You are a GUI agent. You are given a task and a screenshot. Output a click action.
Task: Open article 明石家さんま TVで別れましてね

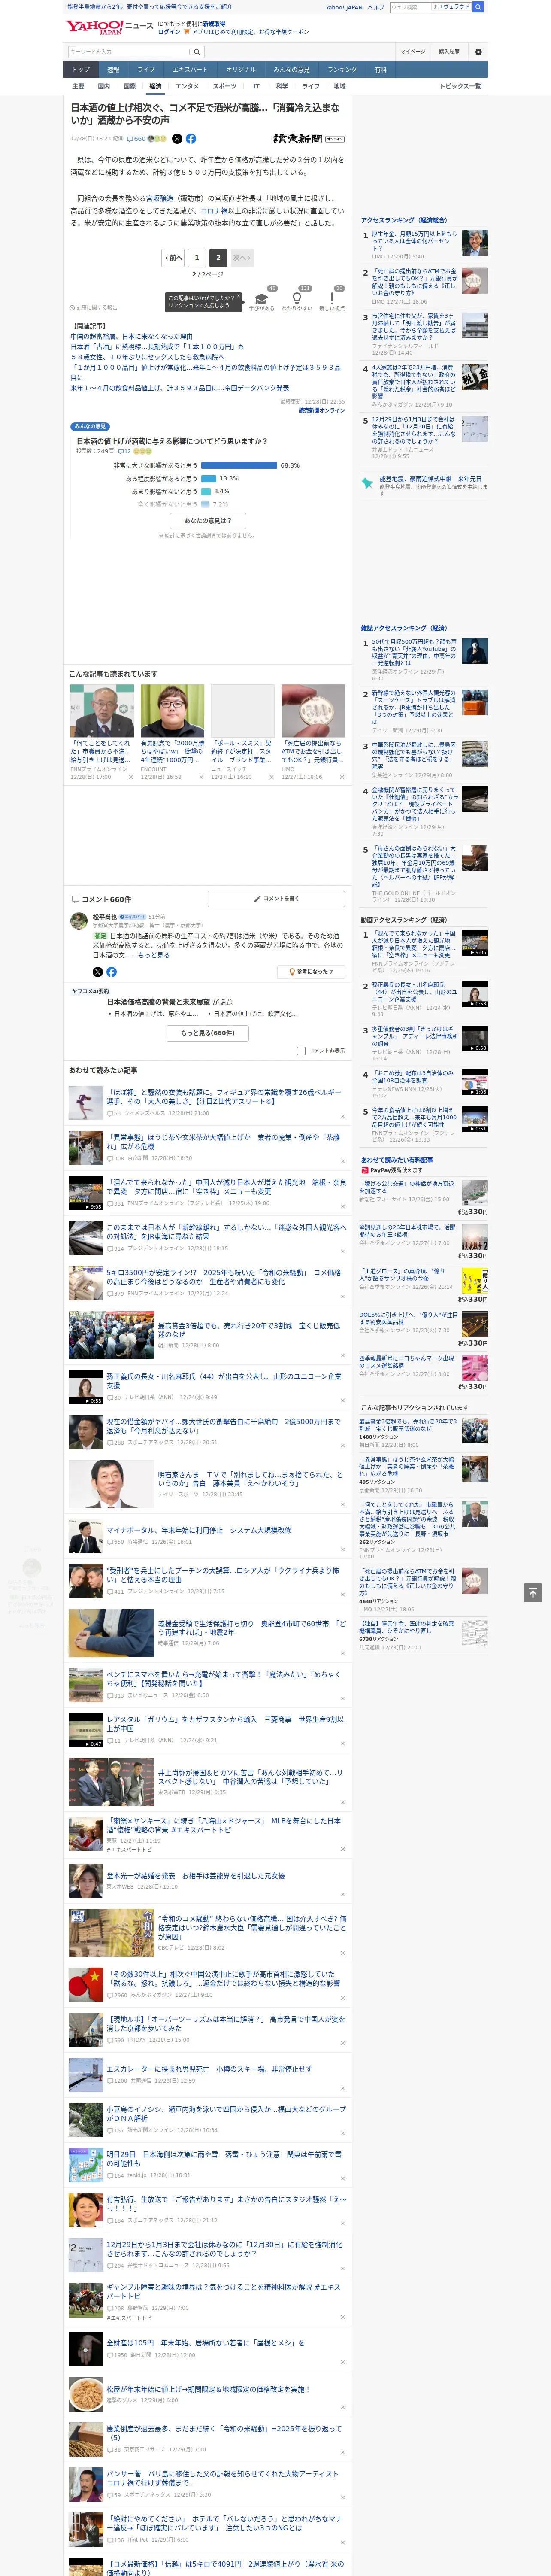pos(250,1479)
